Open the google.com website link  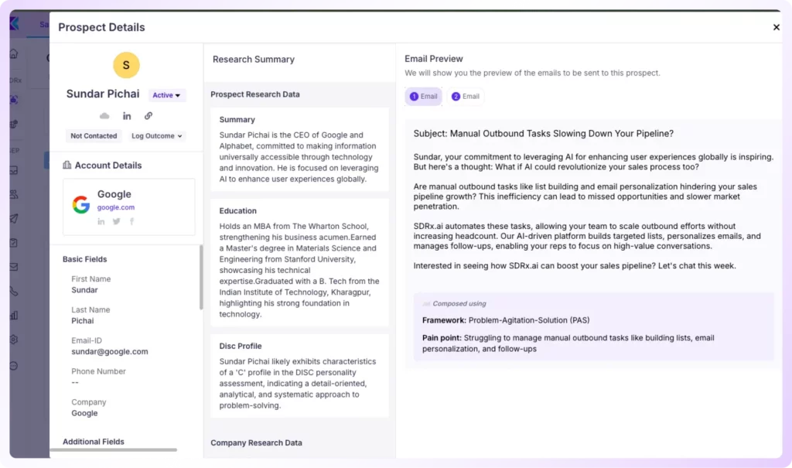click(116, 207)
